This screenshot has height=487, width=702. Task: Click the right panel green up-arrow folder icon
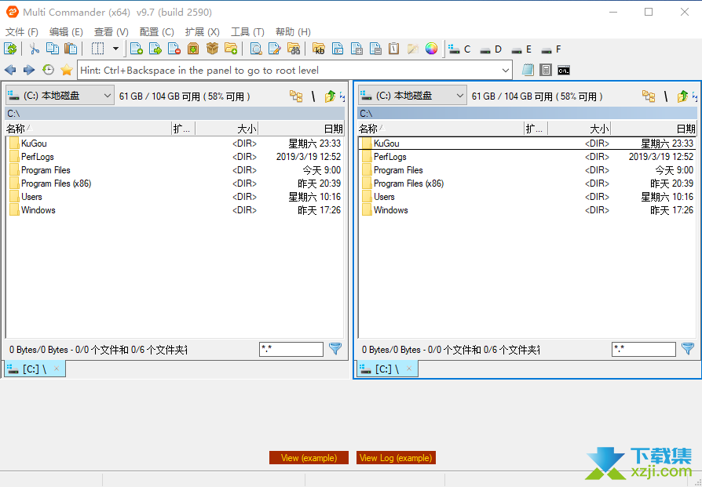coord(682,96)
